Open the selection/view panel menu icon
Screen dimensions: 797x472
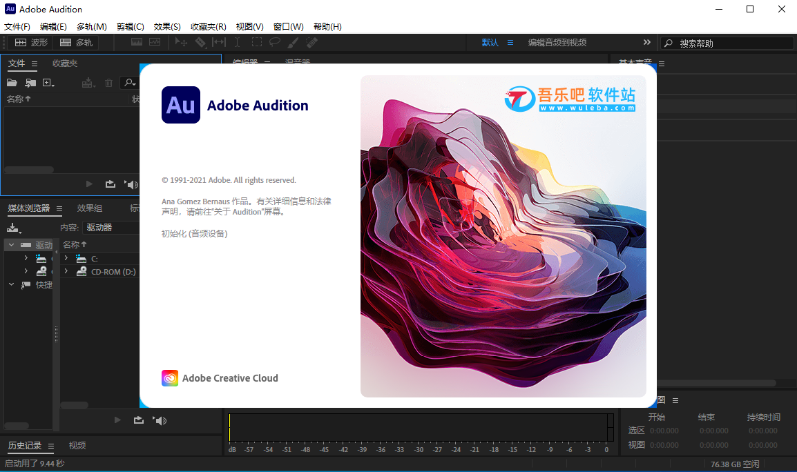675,400
